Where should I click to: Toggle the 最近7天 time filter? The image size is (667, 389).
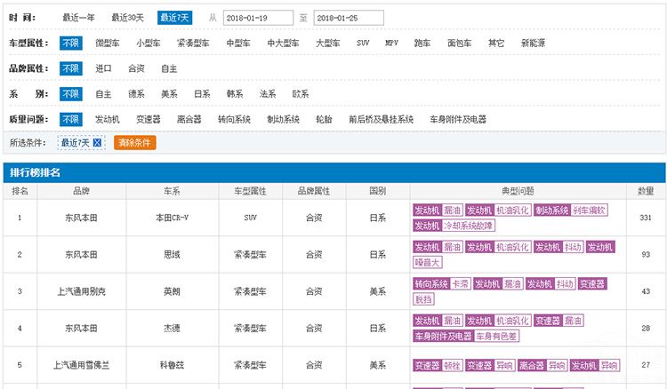pyautogui.click(x=174, y=18)
